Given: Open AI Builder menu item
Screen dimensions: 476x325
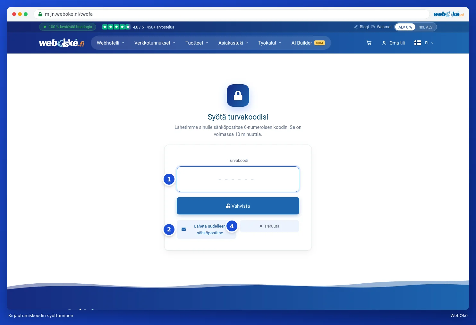Looking at the screenshot, I should coord(308,43).
